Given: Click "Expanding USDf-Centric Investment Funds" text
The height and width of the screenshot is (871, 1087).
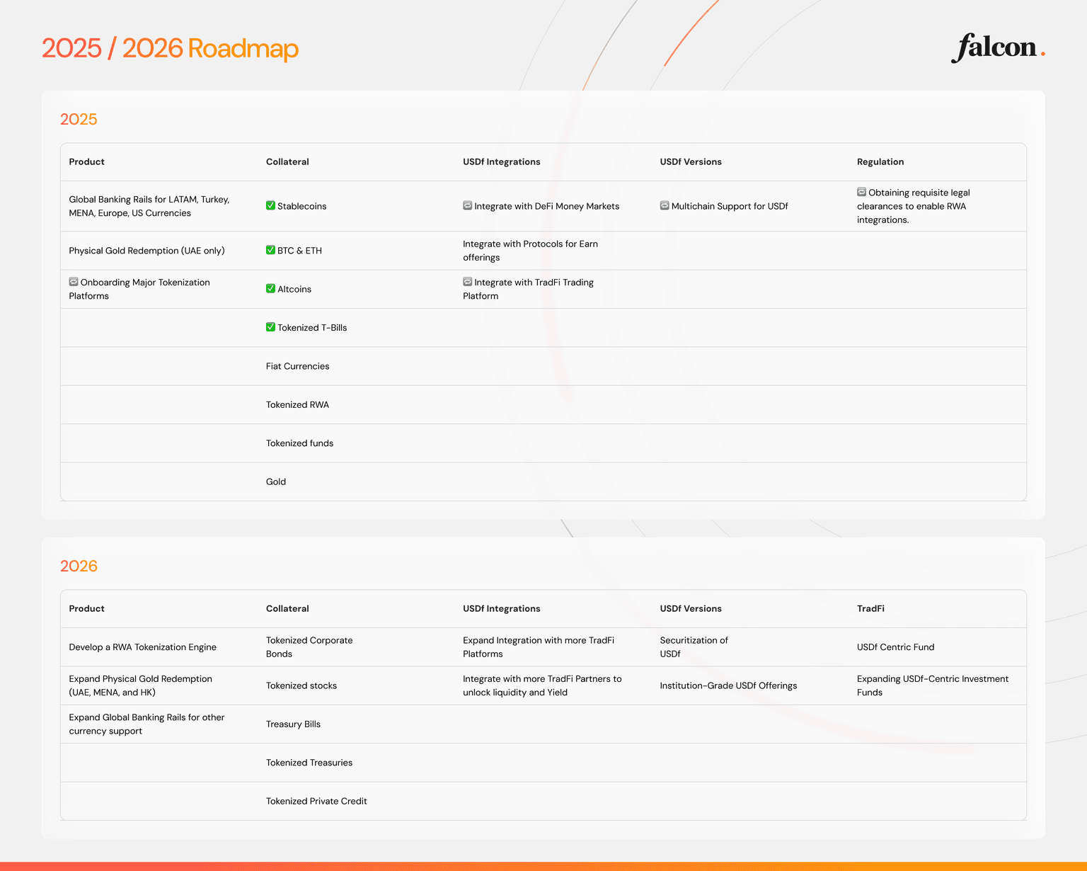Looking at the screenshot, I should point(933,685).
